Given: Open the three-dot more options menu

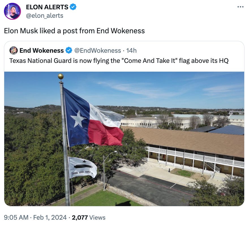Looking at the screenshot, I should pos(241,7).
